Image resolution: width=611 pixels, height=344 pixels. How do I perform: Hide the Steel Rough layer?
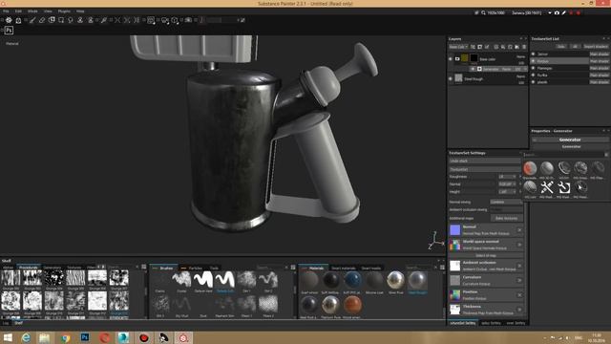[451, 78]
